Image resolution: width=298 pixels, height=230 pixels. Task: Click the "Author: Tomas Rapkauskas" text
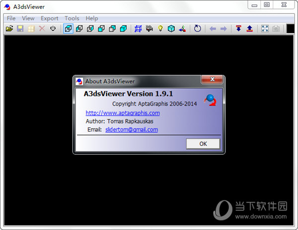[x=119, y=121]
